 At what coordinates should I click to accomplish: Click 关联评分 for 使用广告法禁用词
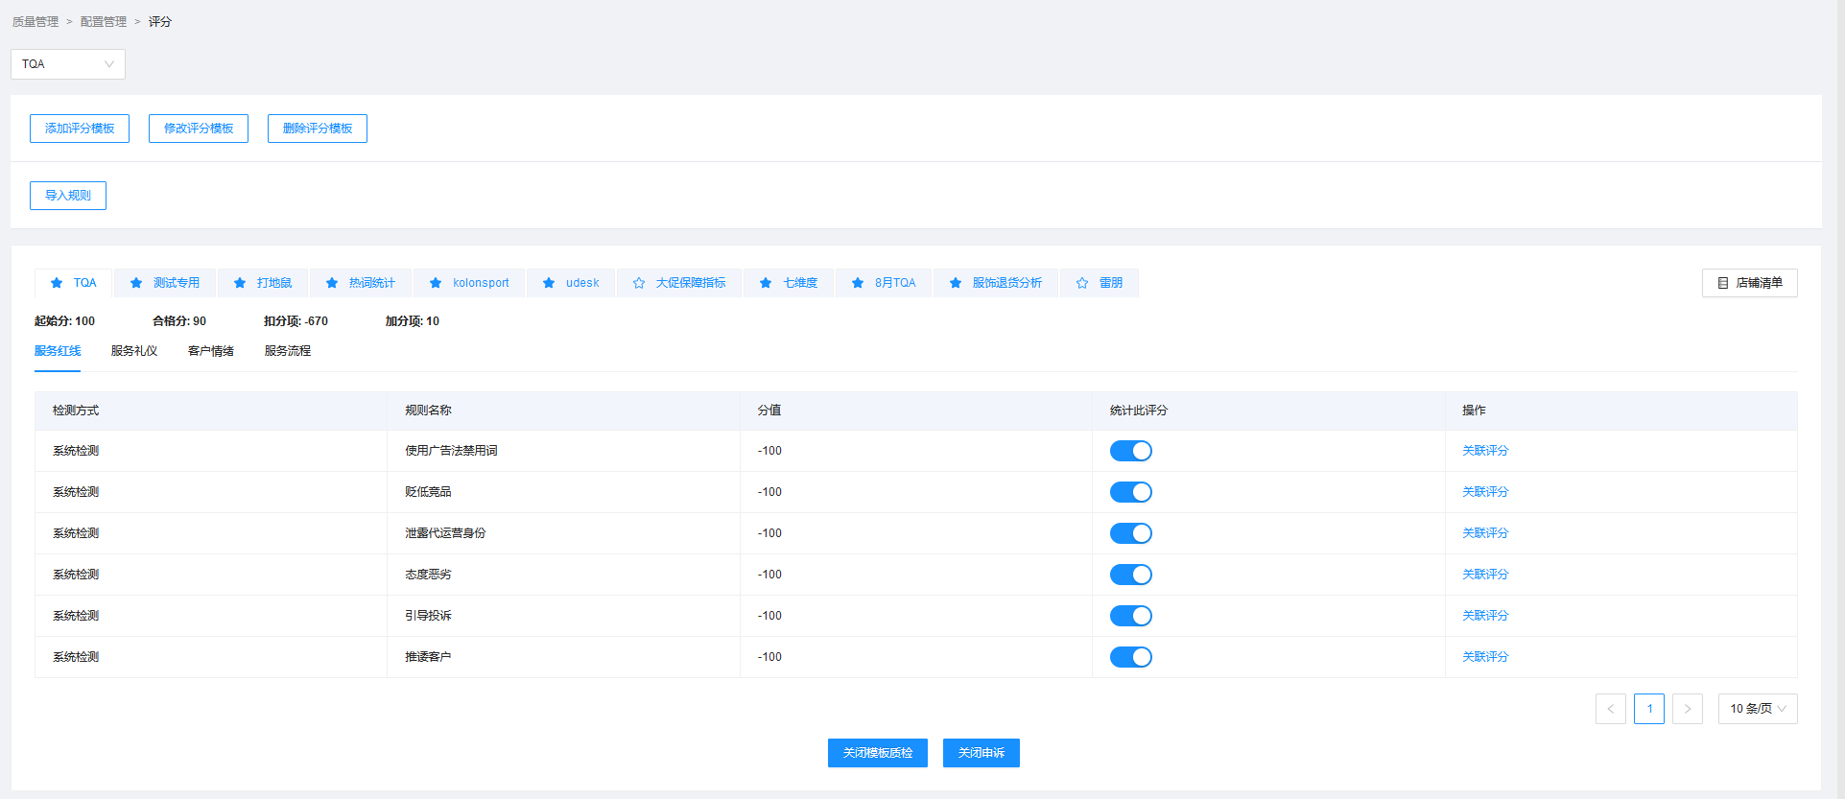[x=1485, y=451]
